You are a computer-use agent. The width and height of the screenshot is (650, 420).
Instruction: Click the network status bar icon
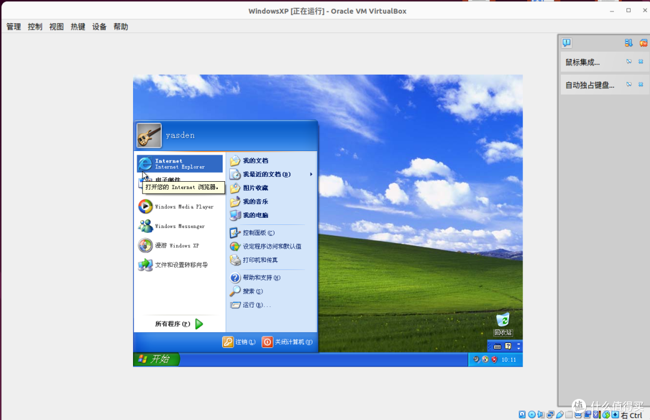[x=550, y=414]
